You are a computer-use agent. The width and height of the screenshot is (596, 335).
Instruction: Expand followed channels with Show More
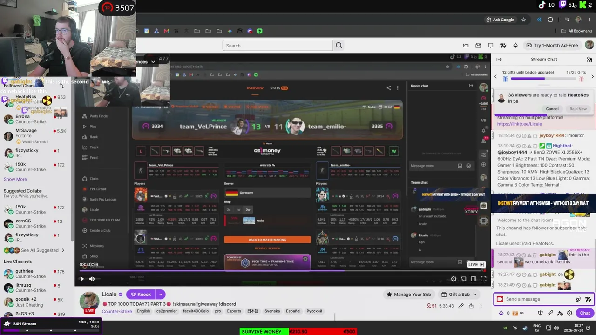coord(15,179)
